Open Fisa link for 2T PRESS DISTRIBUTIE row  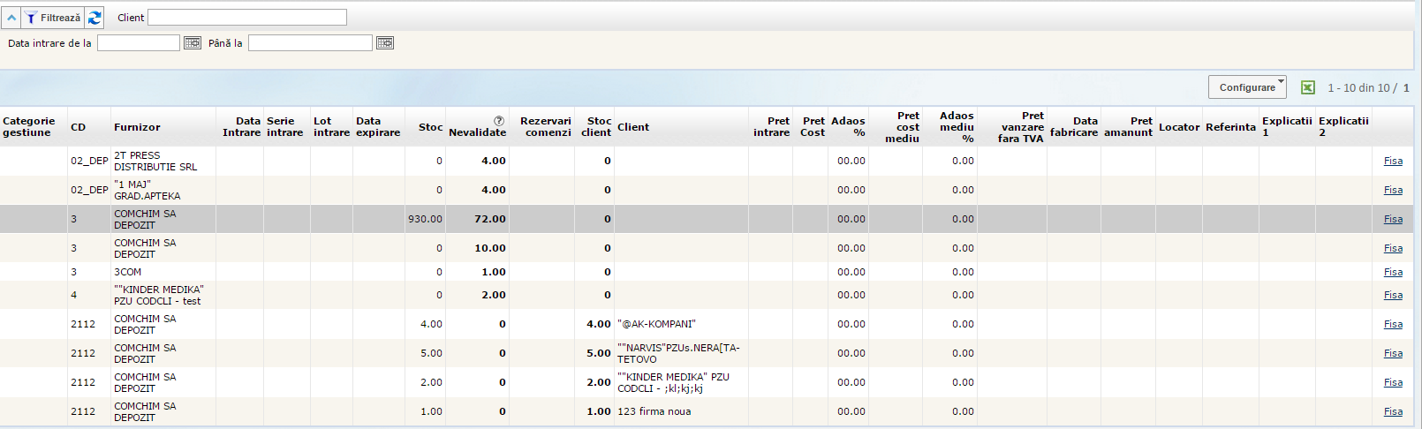pyautogui.click(x=1393, y=161)
